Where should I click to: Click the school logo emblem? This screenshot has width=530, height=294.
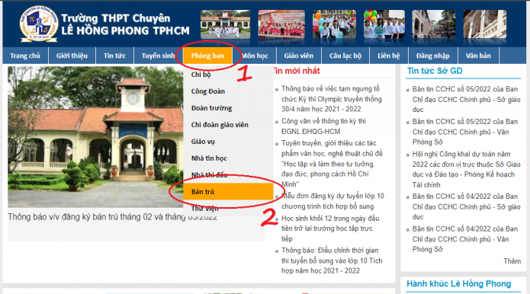39,24
